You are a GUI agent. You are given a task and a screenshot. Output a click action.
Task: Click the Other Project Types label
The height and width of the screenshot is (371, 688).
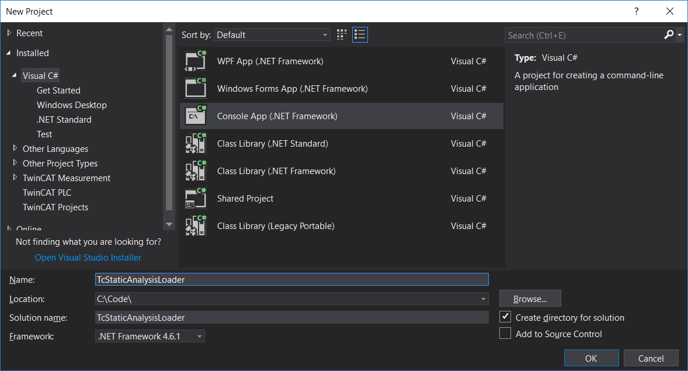60,164
